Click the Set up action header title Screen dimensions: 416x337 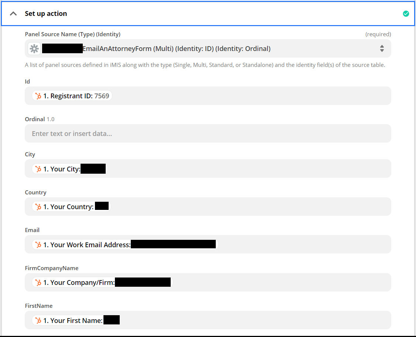(46, 14)
